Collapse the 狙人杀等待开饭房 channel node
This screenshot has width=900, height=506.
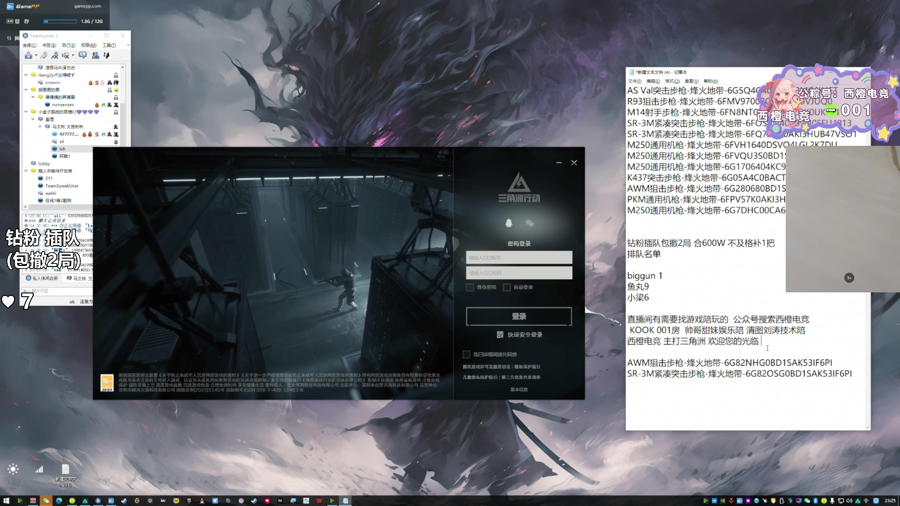[26, 171]
